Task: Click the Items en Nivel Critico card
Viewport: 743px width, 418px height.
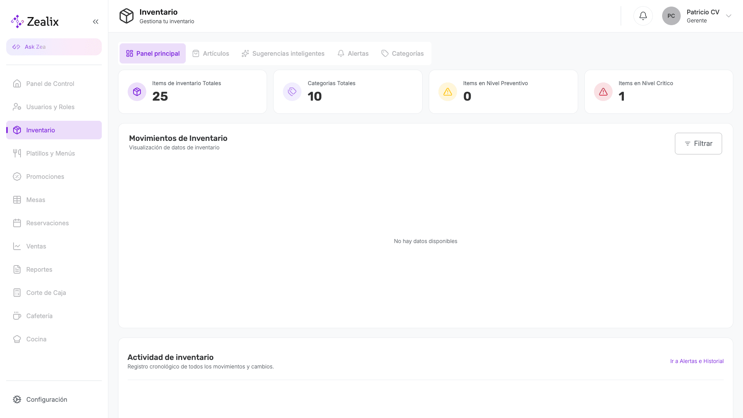Action: (x=659, y=92)
